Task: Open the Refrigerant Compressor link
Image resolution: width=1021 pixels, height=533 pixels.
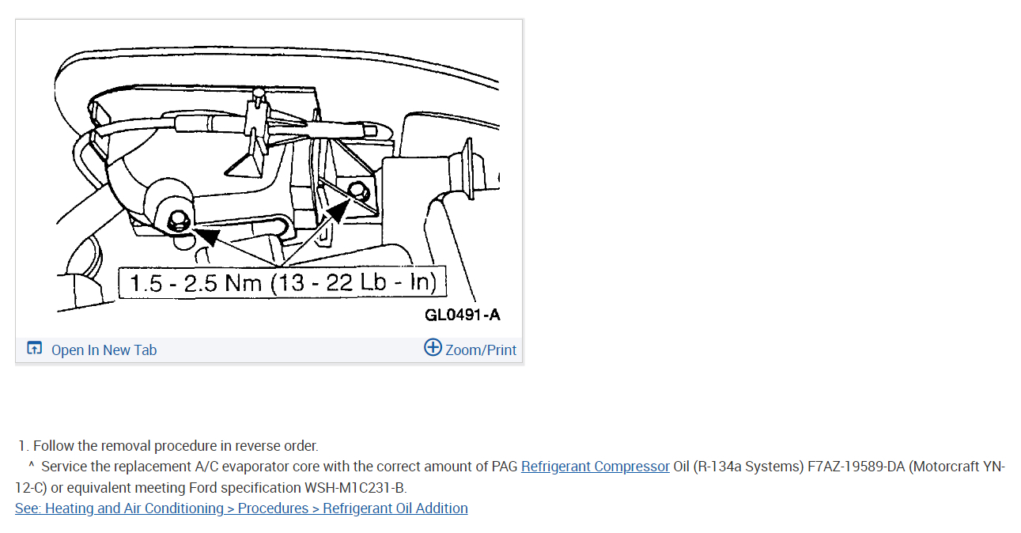Action: click(x=595, y=467)
